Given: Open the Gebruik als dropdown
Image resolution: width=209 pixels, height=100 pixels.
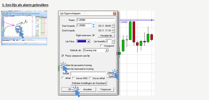Looking at the screenshot, I should (x=96, y=50).
